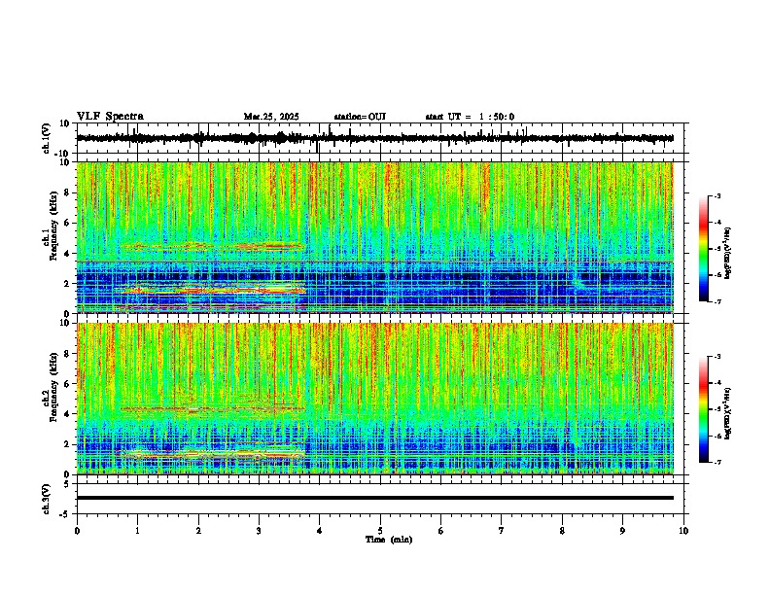Viewport: 770px width, 595px height.
Task: Click the ch.2 color scale log(PSD) unit label
Action: coord(728,413)
